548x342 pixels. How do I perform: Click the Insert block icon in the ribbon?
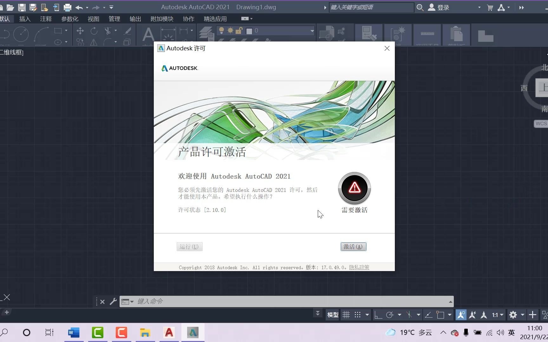tap(326, 33)
